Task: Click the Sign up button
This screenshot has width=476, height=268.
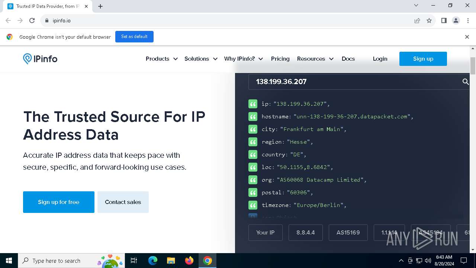Action: tap(423, 59)
